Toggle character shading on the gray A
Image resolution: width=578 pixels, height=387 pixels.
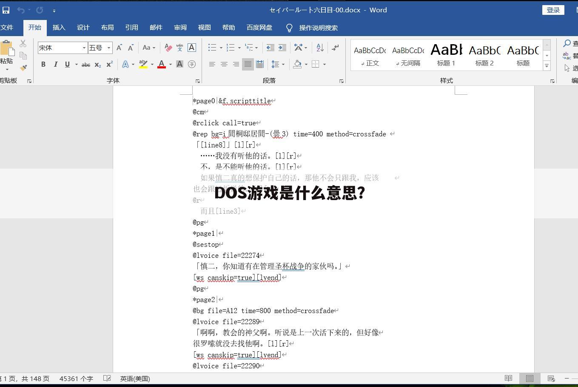(179, 65)
